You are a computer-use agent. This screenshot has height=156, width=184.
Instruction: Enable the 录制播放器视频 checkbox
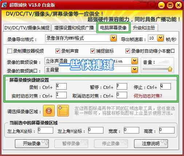click(9, 51)
